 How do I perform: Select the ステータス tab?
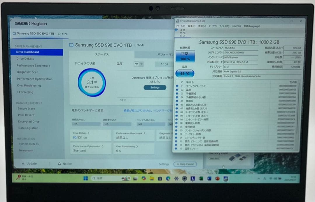tap(101, 54)
